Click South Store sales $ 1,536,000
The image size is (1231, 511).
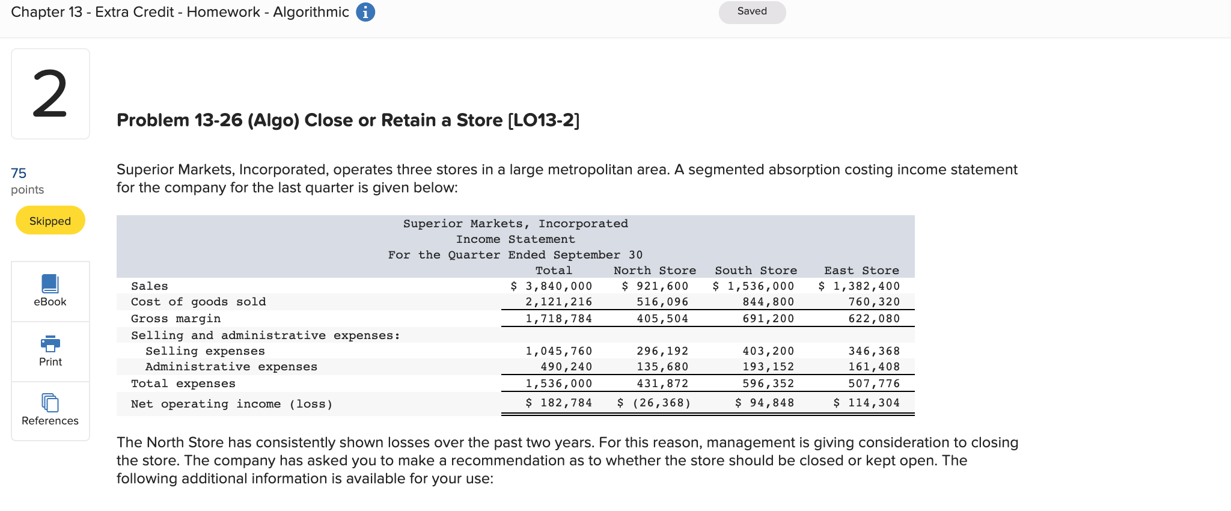pos(753,286)
